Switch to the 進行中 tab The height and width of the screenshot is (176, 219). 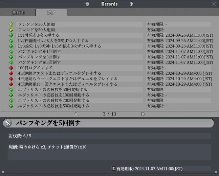(18, 13)
